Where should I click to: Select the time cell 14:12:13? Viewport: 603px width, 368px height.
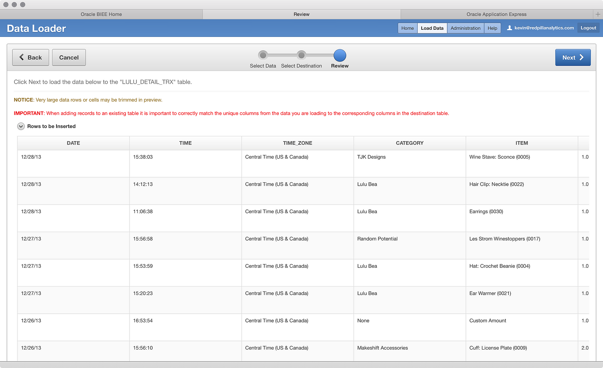tap(185, 191)
